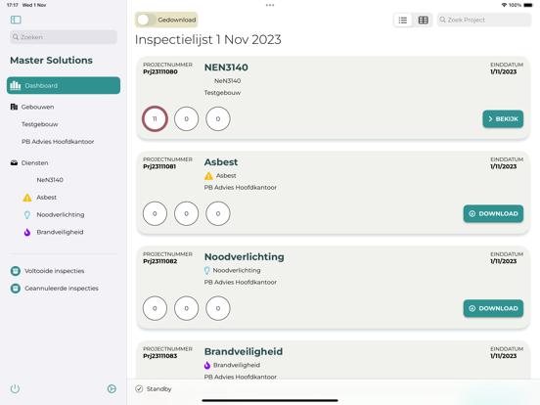Click project number Prj23111081
Screen dimensions: 540x405
159,166
